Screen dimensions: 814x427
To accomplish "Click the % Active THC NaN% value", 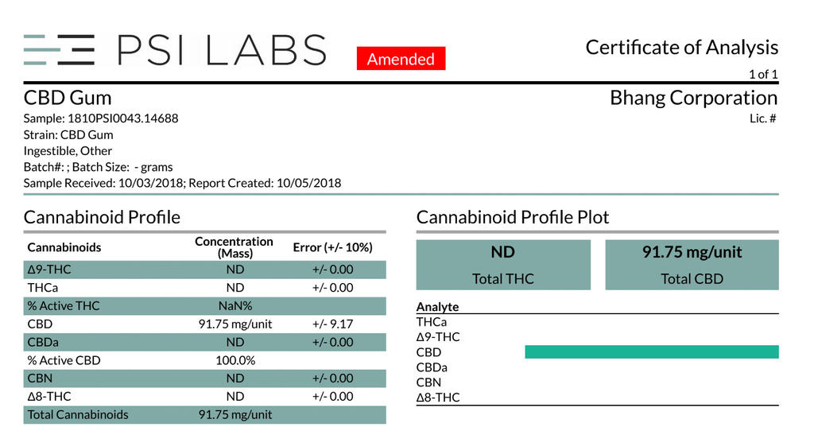I will 235,306.
